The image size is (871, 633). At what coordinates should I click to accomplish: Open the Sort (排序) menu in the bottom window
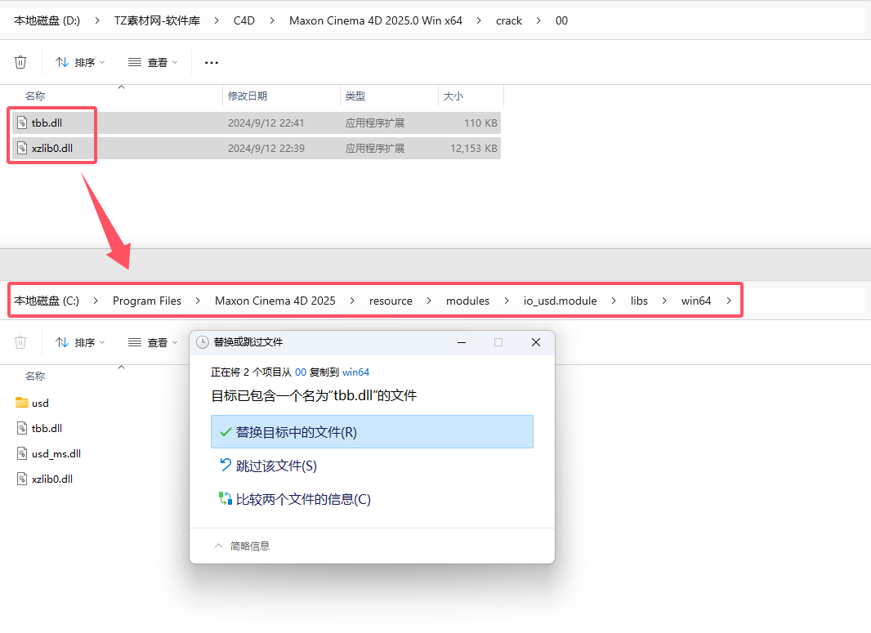80,342
